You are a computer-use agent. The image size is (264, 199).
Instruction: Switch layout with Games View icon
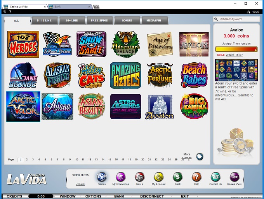234,178
